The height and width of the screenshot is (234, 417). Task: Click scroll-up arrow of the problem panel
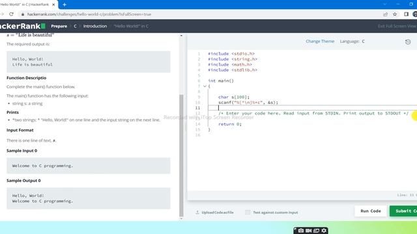[x=181, y=36]
